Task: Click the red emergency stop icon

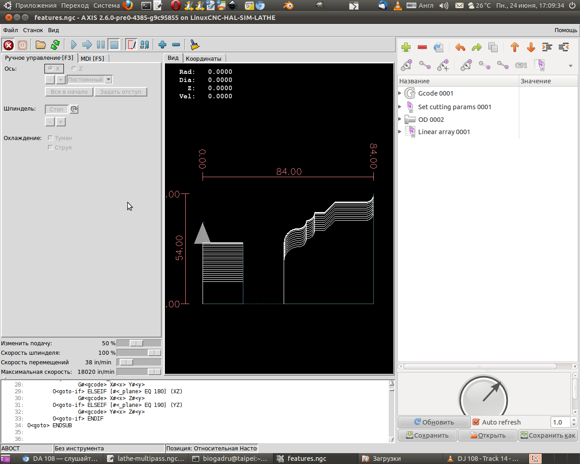Action: point(8,45)
